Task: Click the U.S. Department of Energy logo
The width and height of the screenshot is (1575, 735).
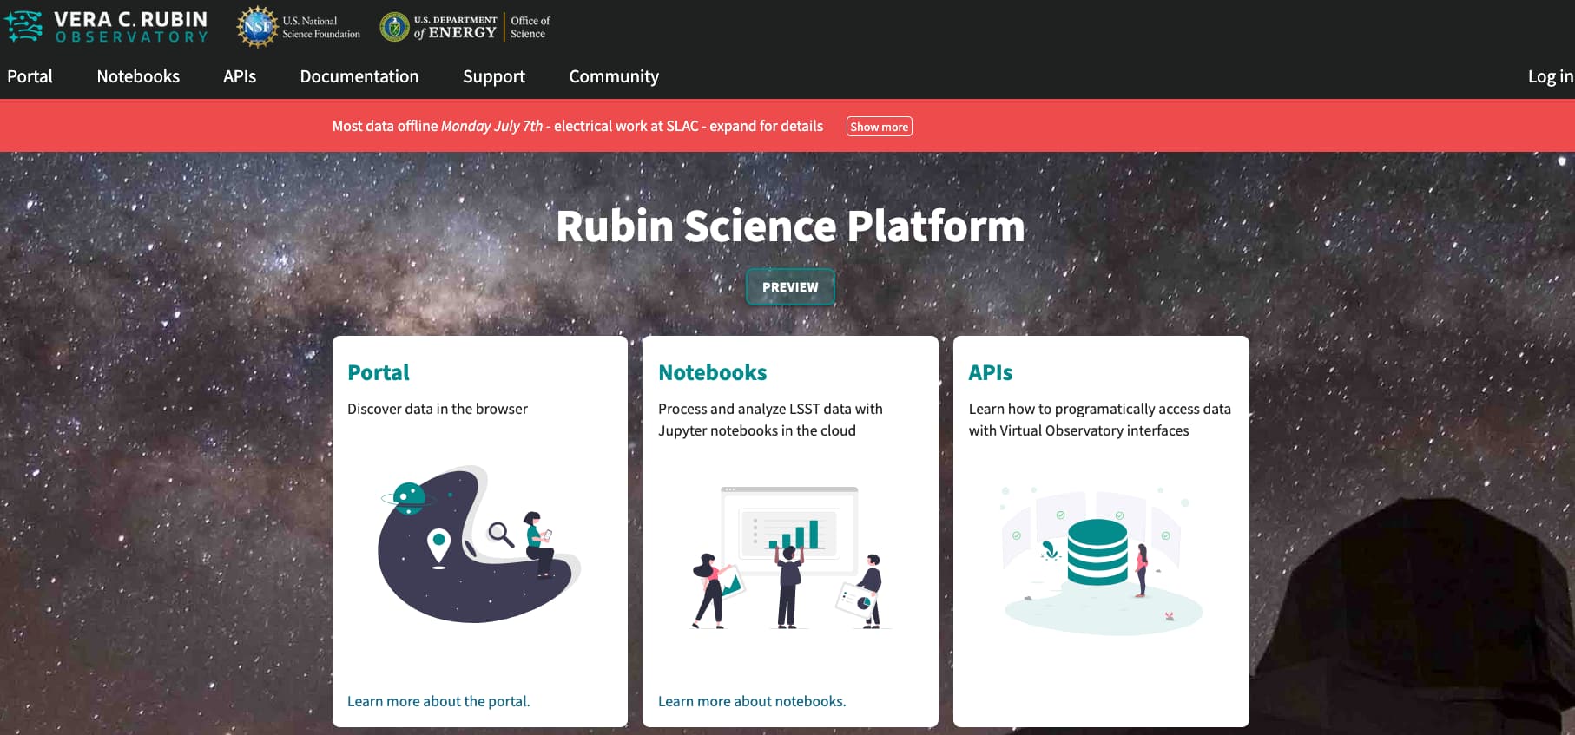Action: click(x=465, y=27)
